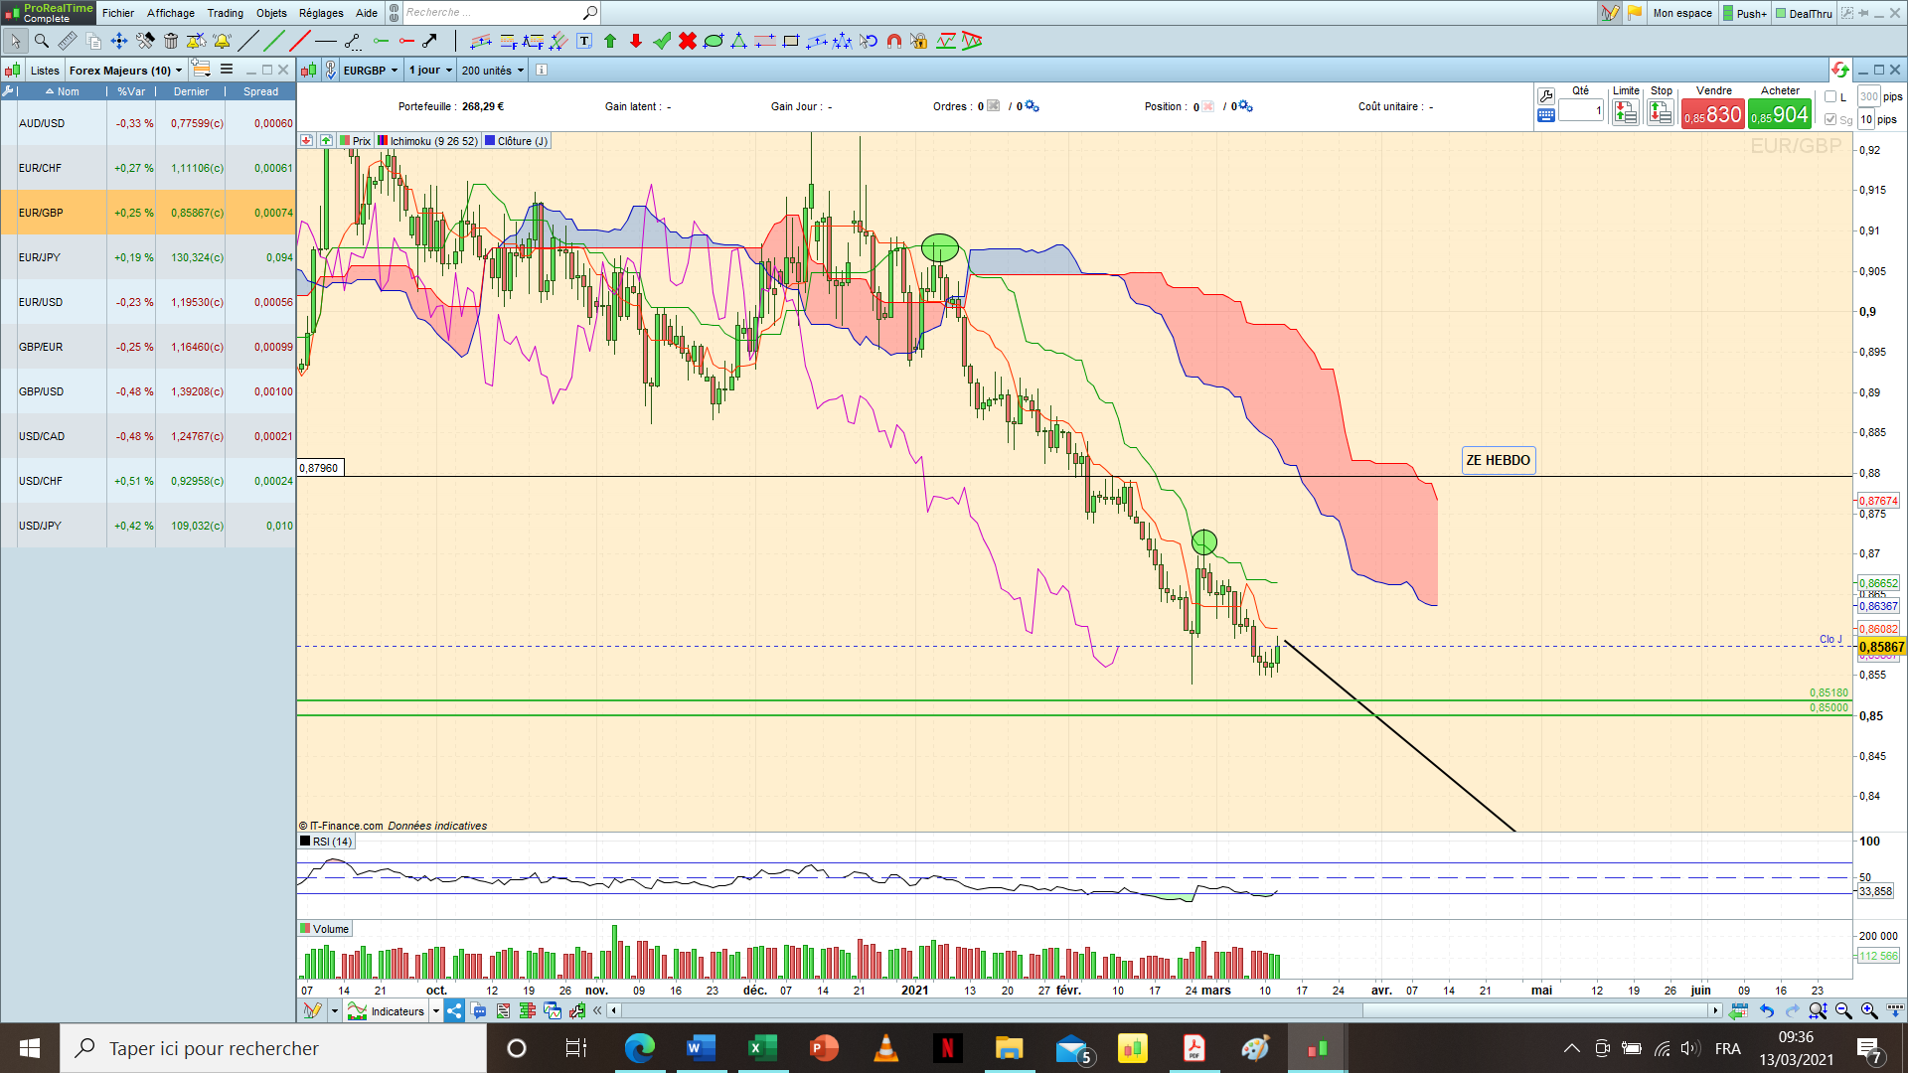1908x1073 pixels.
Task: Select the green checkmark drawing tool
Action: tap(662, 41)
